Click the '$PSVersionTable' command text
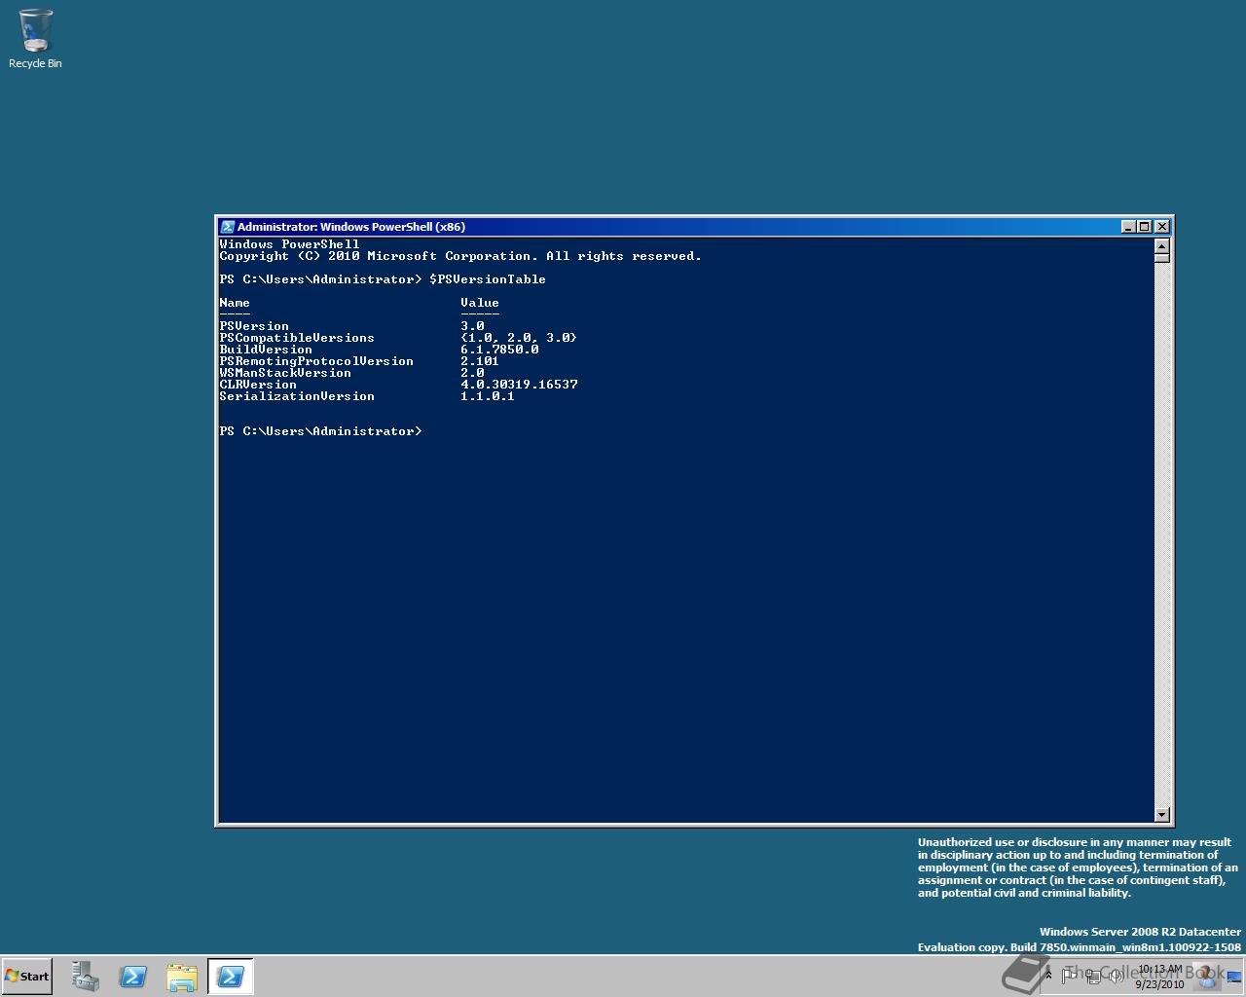 (x=488, y=279)
